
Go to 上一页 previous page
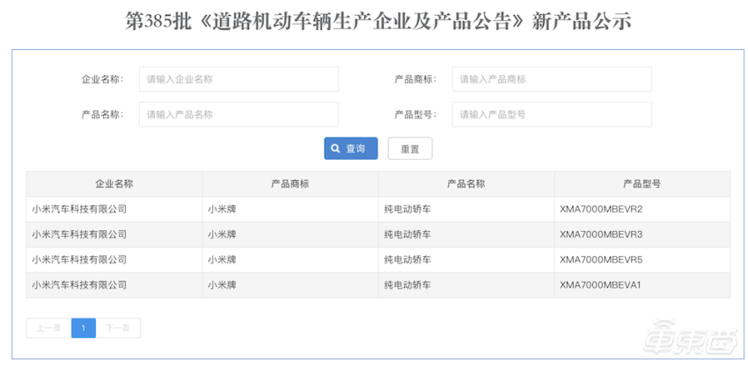48,328
